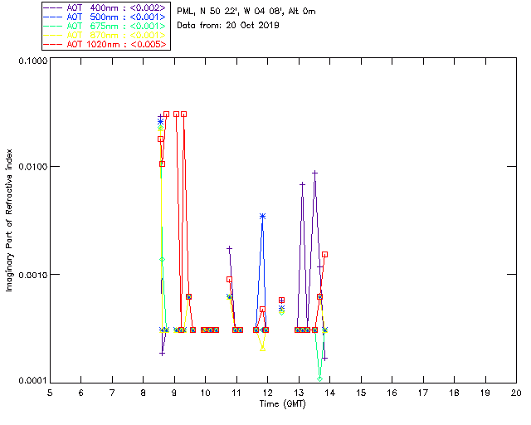
Task: Click the last red square marker near 14 GMT
Action: point(324,255)
